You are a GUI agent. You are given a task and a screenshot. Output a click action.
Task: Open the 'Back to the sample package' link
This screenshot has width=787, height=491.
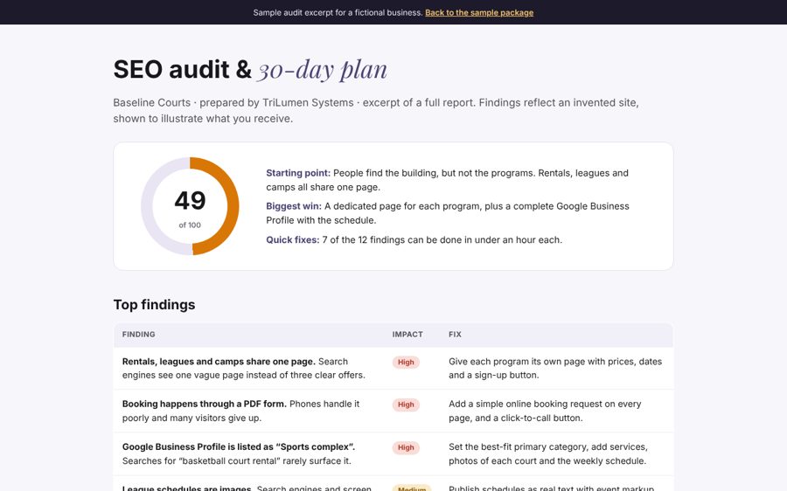(x=479, y=12)
